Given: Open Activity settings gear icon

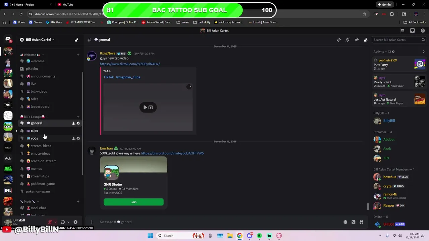Looking at the screenshot, I should pos(393,52).
